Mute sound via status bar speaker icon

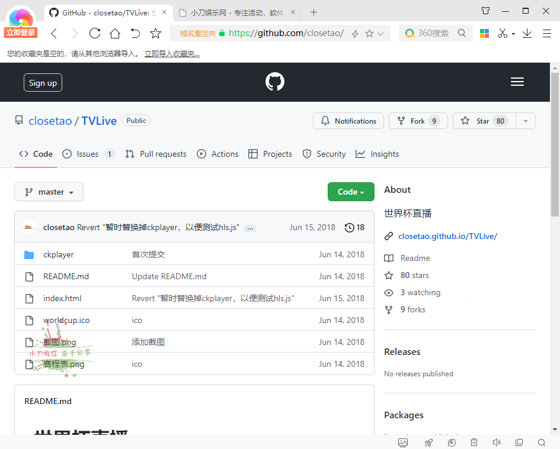(496, 442)
